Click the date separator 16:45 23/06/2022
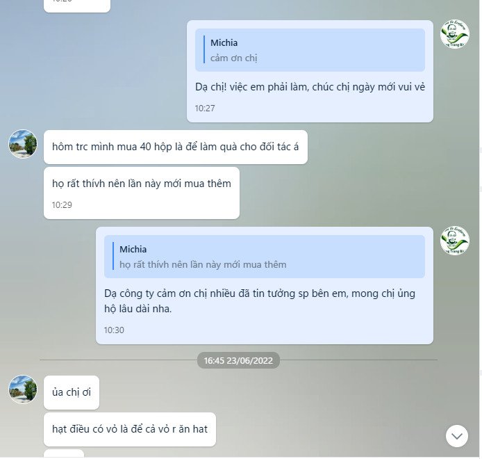The image size is (482, 459). (x=238, y=360)
